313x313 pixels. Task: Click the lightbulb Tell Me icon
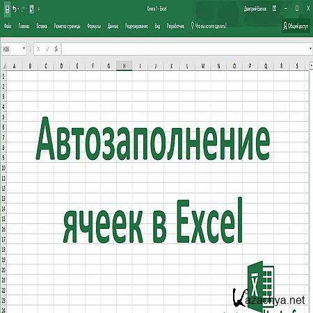tap(192, 26)
